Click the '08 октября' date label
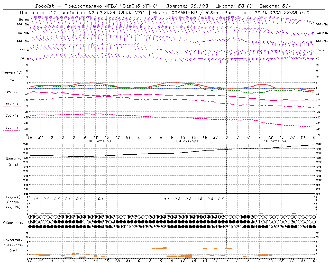329x263 pixels. click(x=100, y=141)
